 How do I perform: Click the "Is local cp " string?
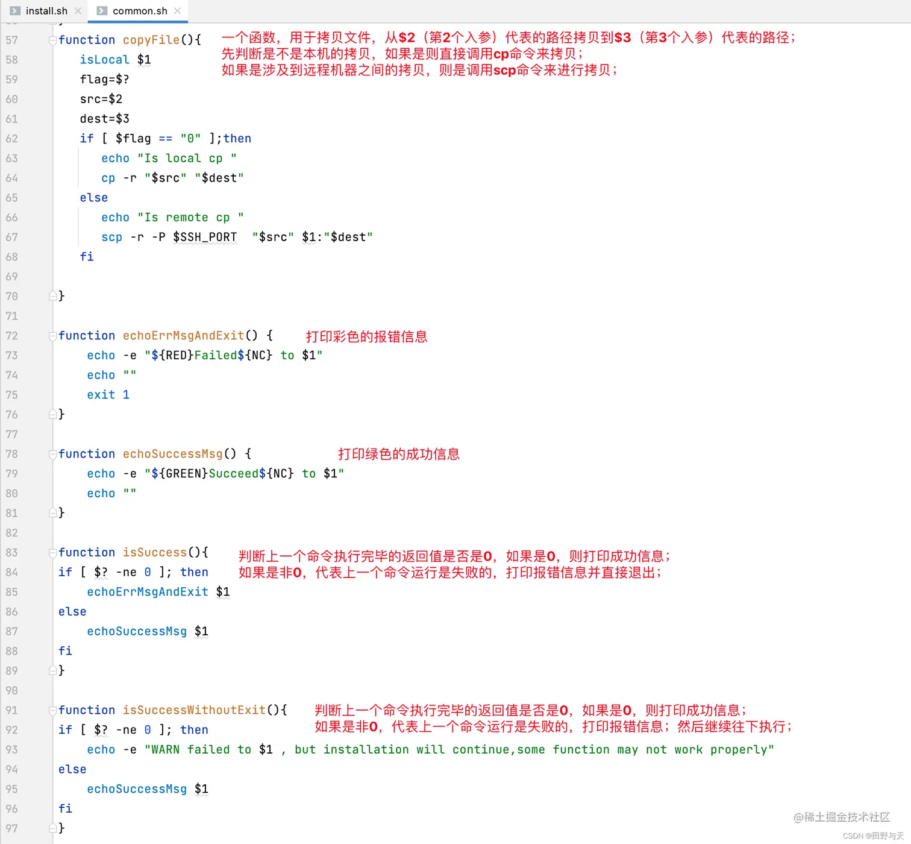pos(187,158)
